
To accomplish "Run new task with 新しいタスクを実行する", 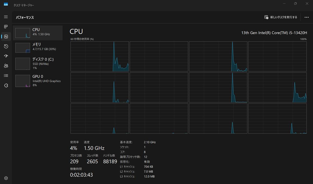I will click(281, 17).
